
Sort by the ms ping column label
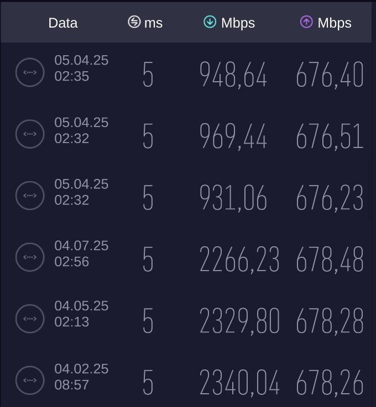click(x=153, y=23)
